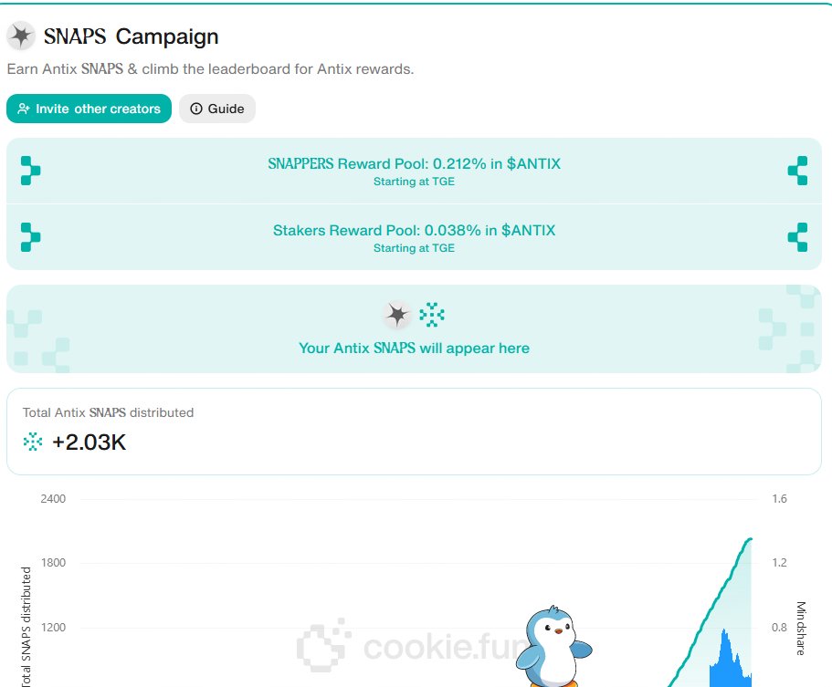Image resolution: width=832 pixels, height=687 pixels.
Task: Click the teal SNAPS line peak on chart
Action: coord(749,540)
